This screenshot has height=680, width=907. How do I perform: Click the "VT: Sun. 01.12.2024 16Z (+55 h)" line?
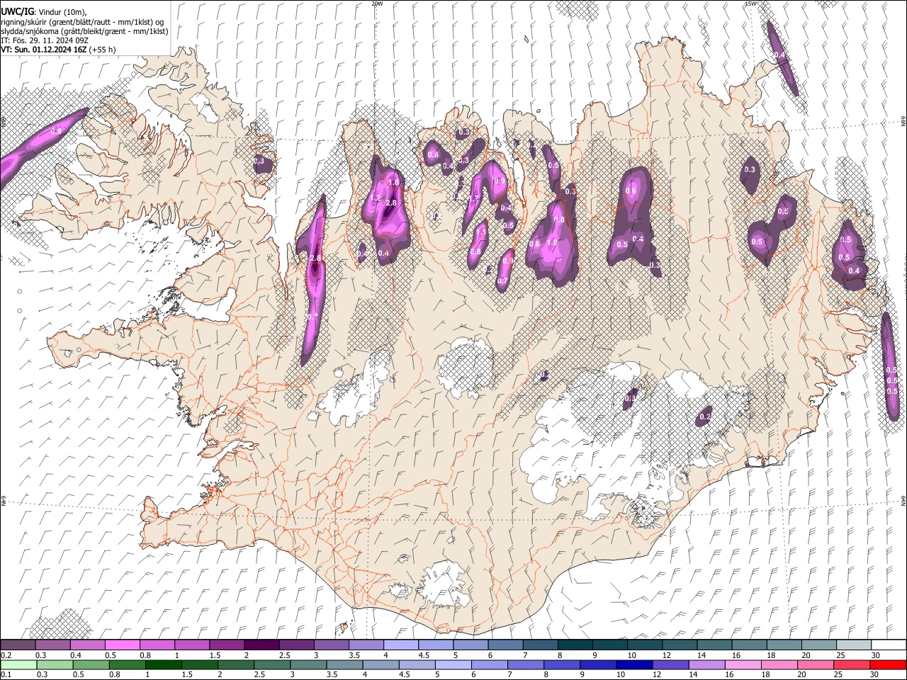(x=58, y=50)
